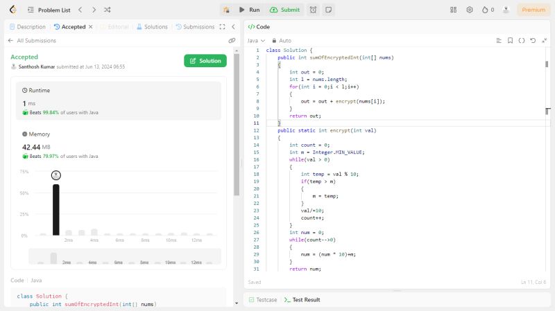Toggle fullscreen for the left panel
This screenshot has height=311, width=555.
pyautogui.click(x=222, y=26)
